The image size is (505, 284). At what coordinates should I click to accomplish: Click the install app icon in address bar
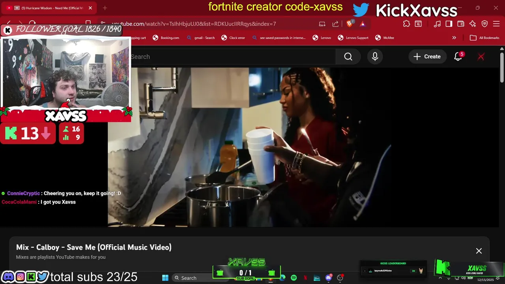pyautogui.click(x=322, y=24)
